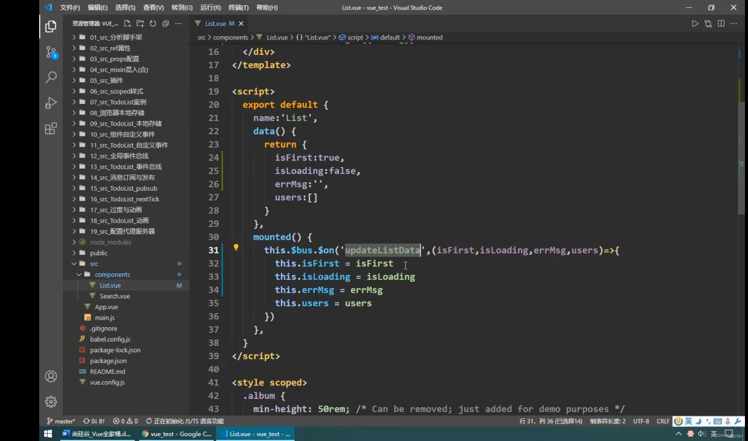748x441 pixels.
Task: Refresh the explorer file tree
Action: (153, 24)
